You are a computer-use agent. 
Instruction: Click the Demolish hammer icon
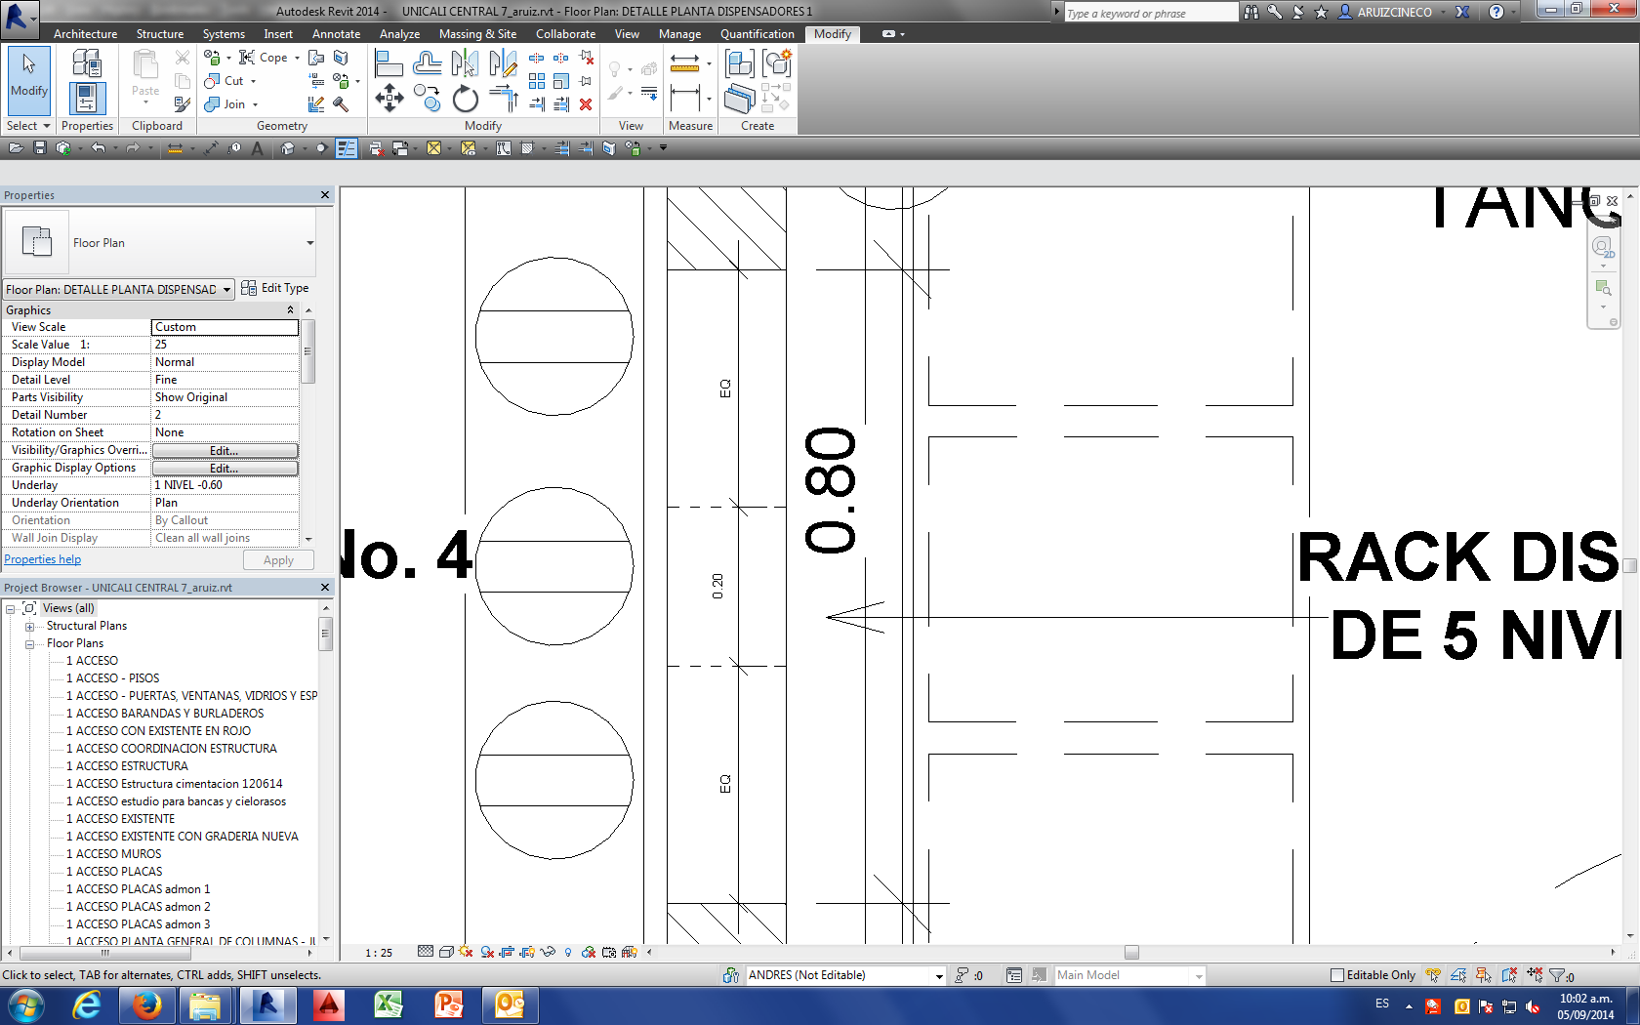point(341,104)
